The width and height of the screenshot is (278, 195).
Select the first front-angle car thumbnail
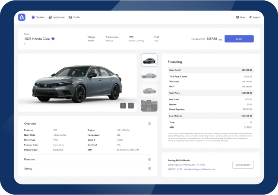149,60
